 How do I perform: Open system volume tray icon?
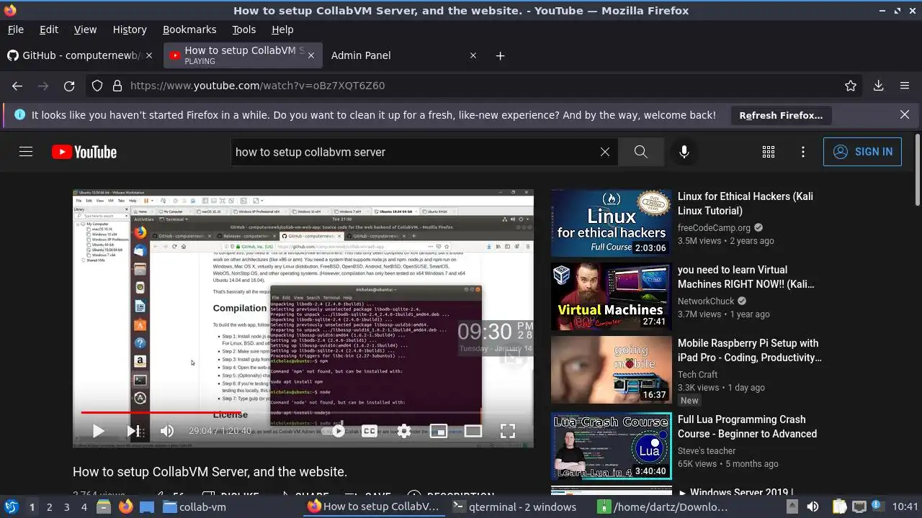point(813,506)
